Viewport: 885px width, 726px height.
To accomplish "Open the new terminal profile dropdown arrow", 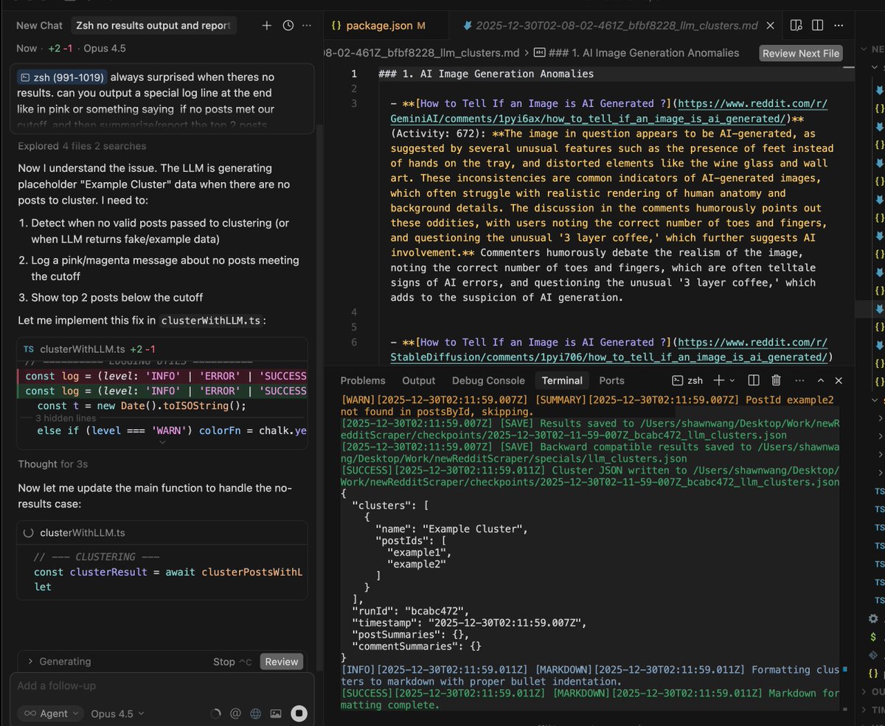I will point(732,381).
